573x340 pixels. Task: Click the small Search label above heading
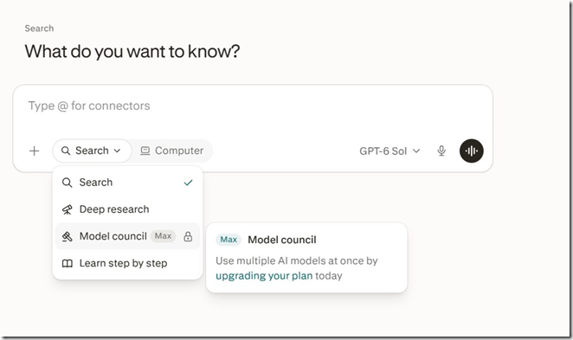tap(39, 29)
